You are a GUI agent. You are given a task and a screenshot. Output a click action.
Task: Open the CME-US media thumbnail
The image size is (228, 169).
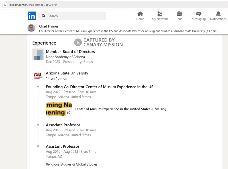click(x=59, y=109)
